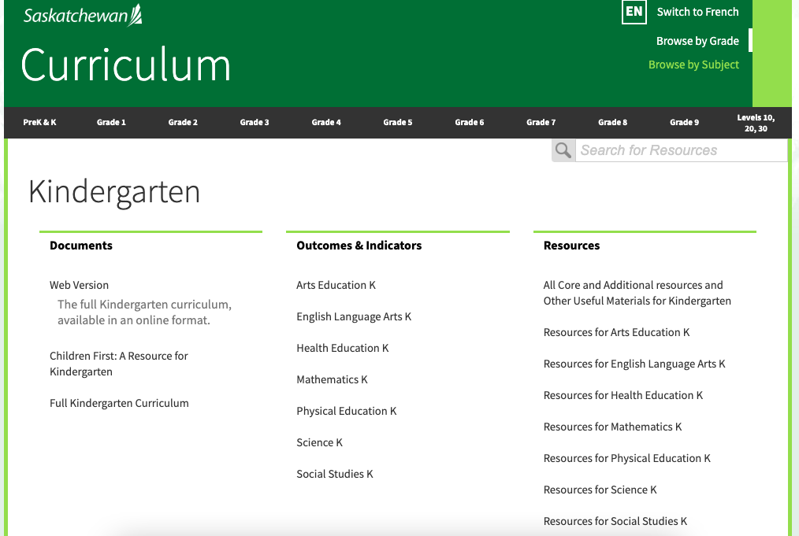The image size is (799, 536).
Task: Open Levels 10, 20, 30 tab
Action: tap(756, 123)
